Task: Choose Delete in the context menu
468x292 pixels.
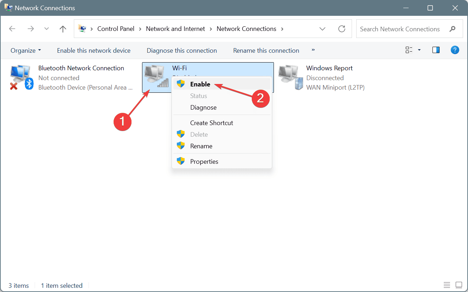Action: tap(222, 134)
